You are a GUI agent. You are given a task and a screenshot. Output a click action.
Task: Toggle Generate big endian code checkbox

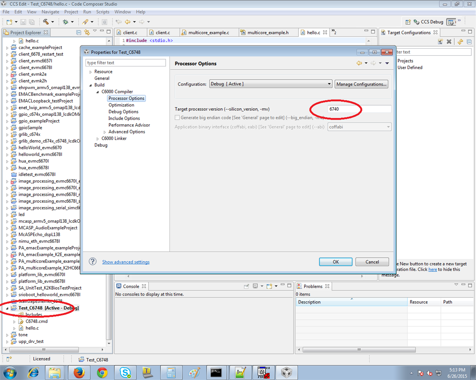[x=177, y=117]
